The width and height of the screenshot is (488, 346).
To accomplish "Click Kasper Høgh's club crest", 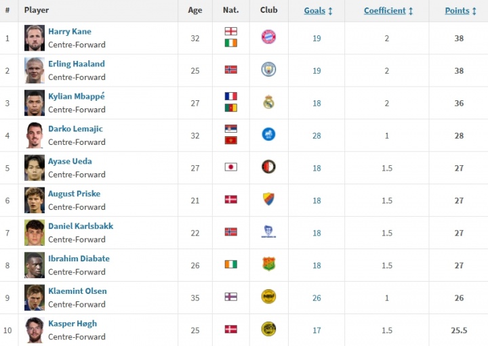I will [x=268, y=329].
